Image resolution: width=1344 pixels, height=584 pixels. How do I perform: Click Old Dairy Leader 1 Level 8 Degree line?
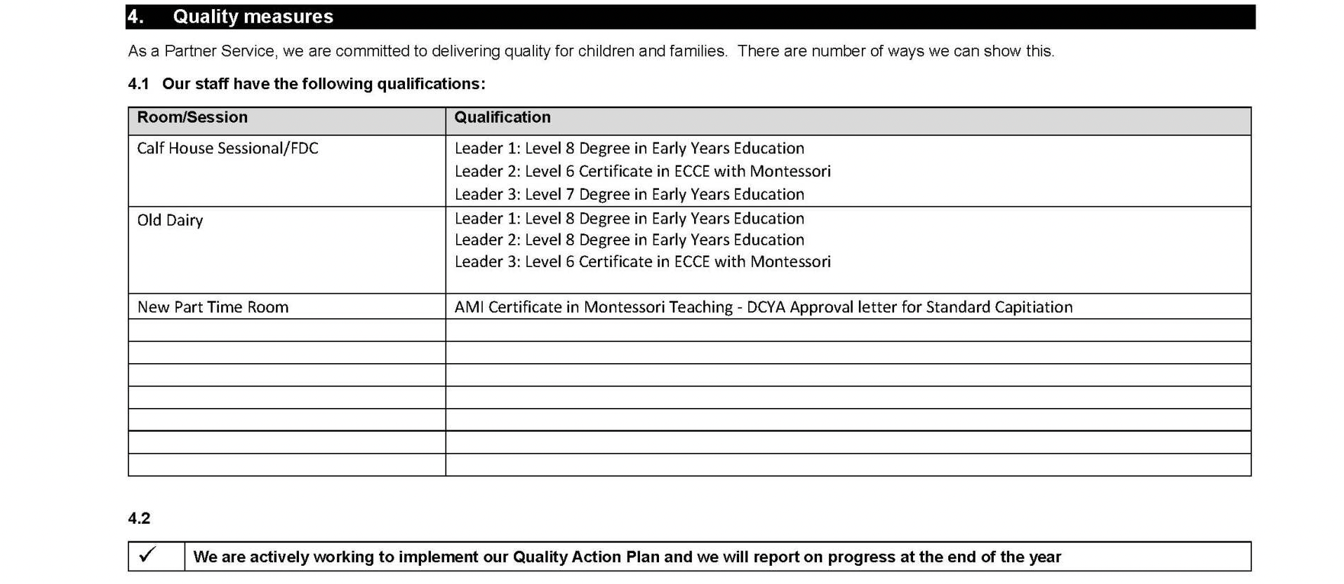[630, 218]
